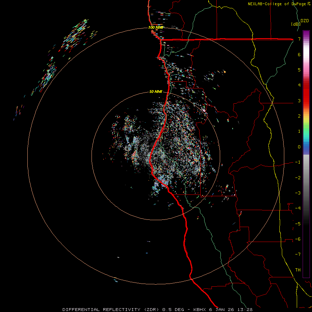This screenshot has height=312, width=312.
Task: Click the [dB] units label
Action: click(x=295, y=24)
